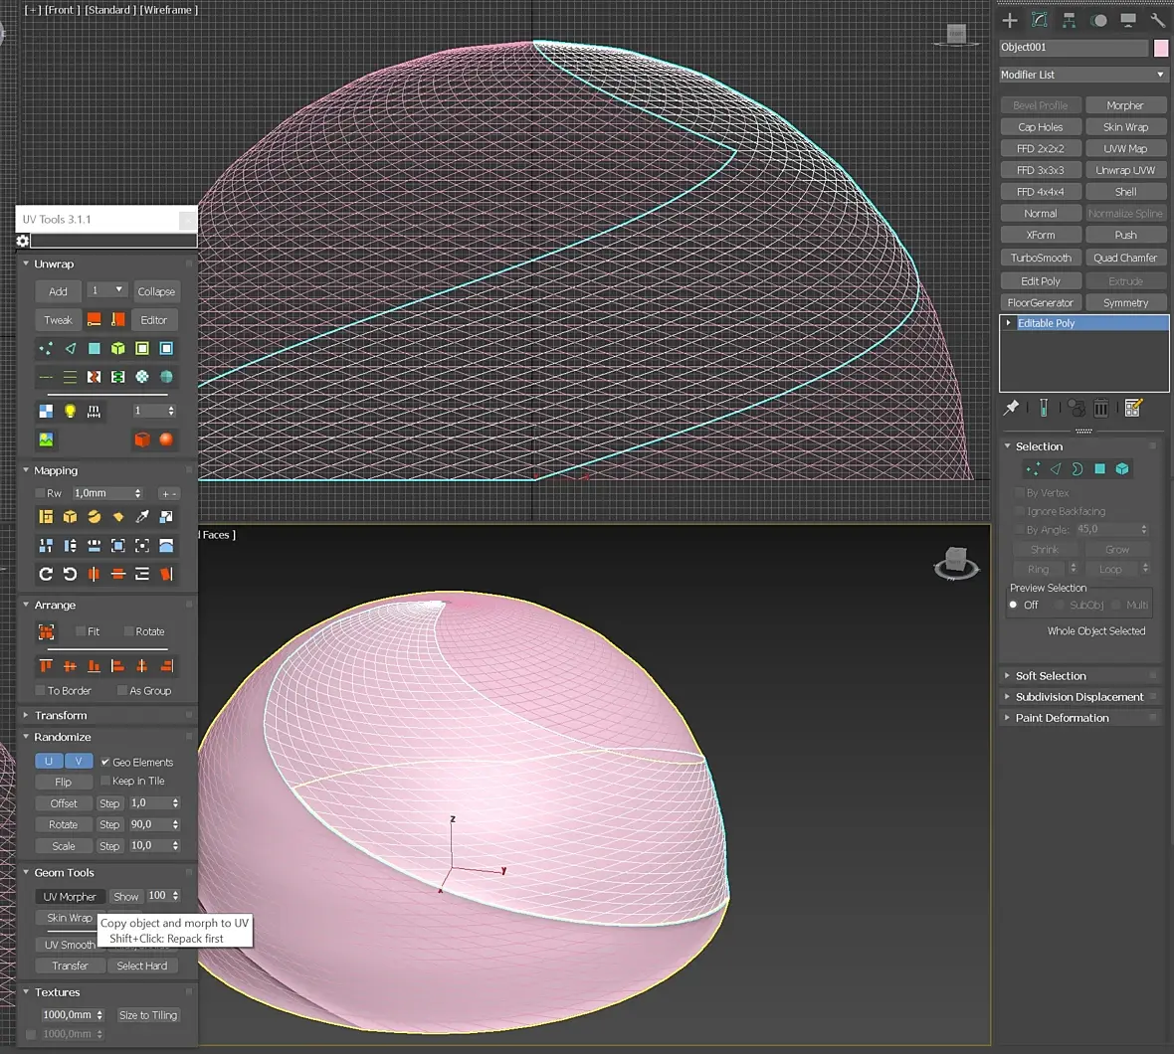Image resolution: width=1174 pixels, height=1054 pixels.
Task: Open the Wireframe viewport shading menu
Action: point(169,10)
